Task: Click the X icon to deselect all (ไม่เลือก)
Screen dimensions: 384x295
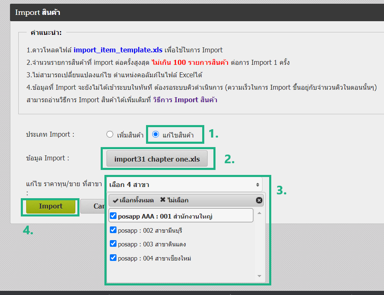Action: (x=163, y=200)
